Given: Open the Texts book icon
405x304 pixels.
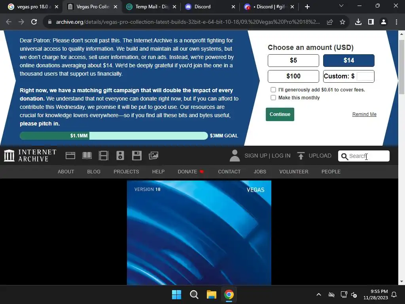Looking at the screenshot, I should (x=87, y=156).
